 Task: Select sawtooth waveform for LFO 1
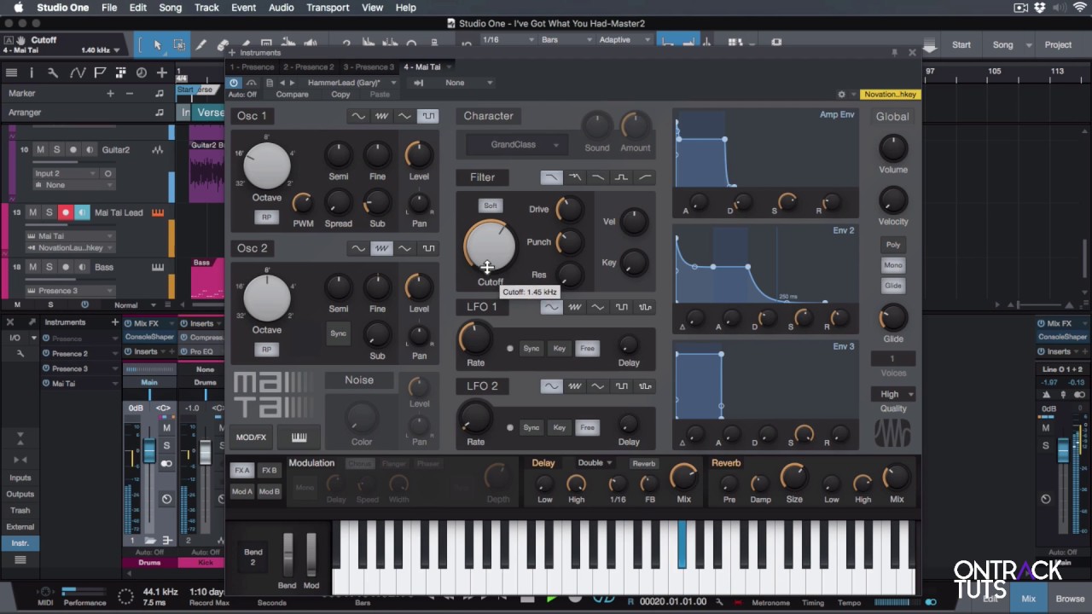click(x=575, y=307)
